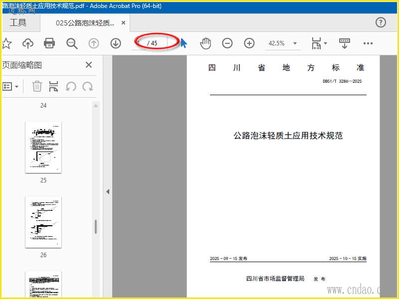Image resolution: width=399 pixels, height=299 pixels.
Task: Rotate page clockwise icon
Action: tap(88, 86)
